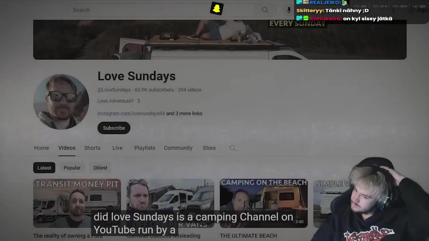The height and width of the screenshot is (241, 429).
Task: Click Ruttukoira's chat message 'on kyl sissy jätkä'
Action: point(367,18)
